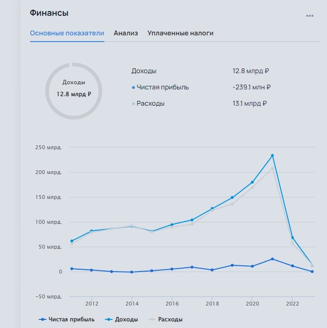Click the Расходы 2021 data point
This screenshot has width=327, height=328.
click(x=272, y=168)
